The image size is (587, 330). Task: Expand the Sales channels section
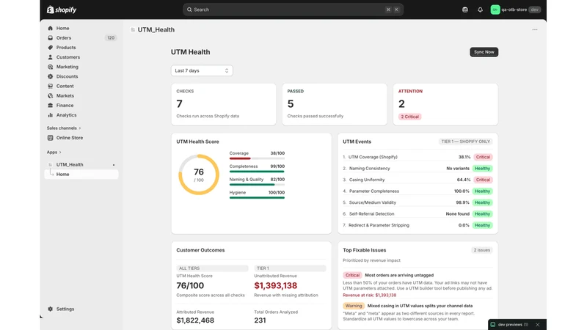64,128
